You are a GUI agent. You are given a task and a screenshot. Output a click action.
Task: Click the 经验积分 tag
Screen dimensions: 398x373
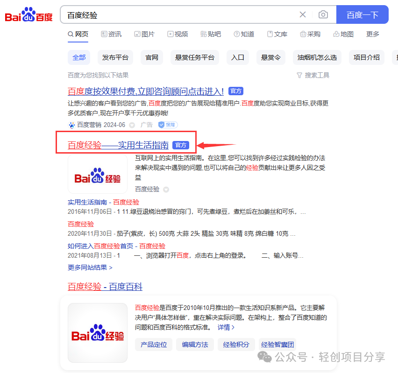coord(236,345)
